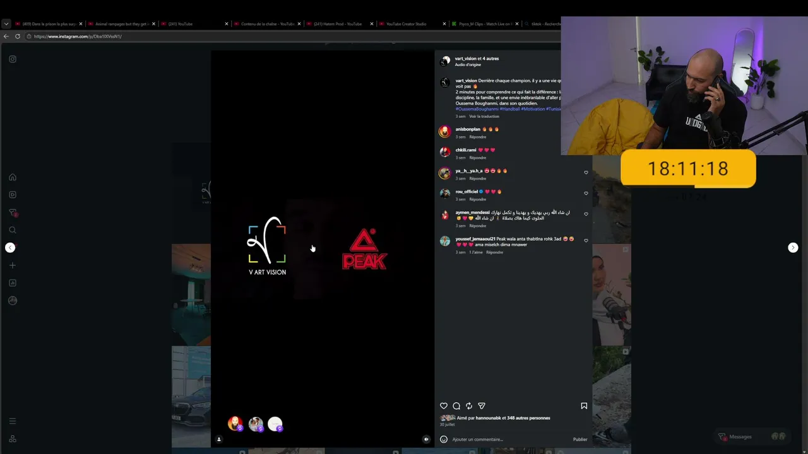
Task: Switch to the 'Dans la prison la plus' tab
Action: tap(49, 24)
